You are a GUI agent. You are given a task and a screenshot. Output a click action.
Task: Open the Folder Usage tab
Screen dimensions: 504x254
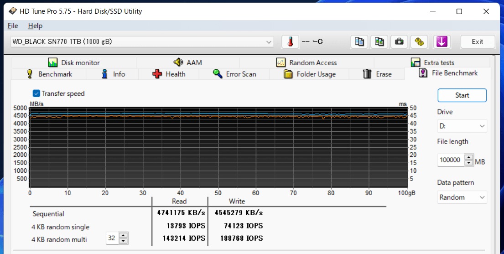[309, 74]
